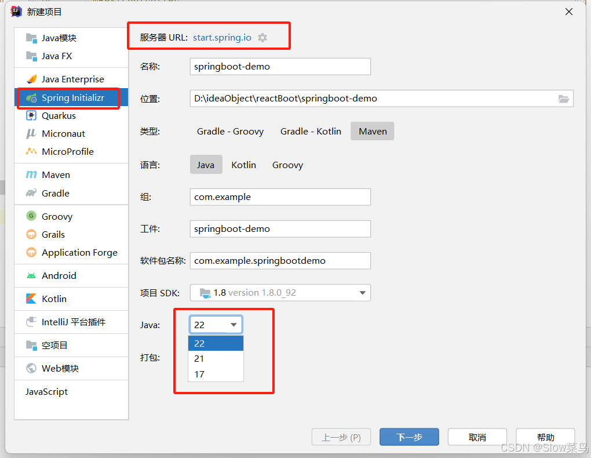The width and height of the screenshot is (591, 458).
Task: Click the 下一步 button
Action: (x=409, y=437)
